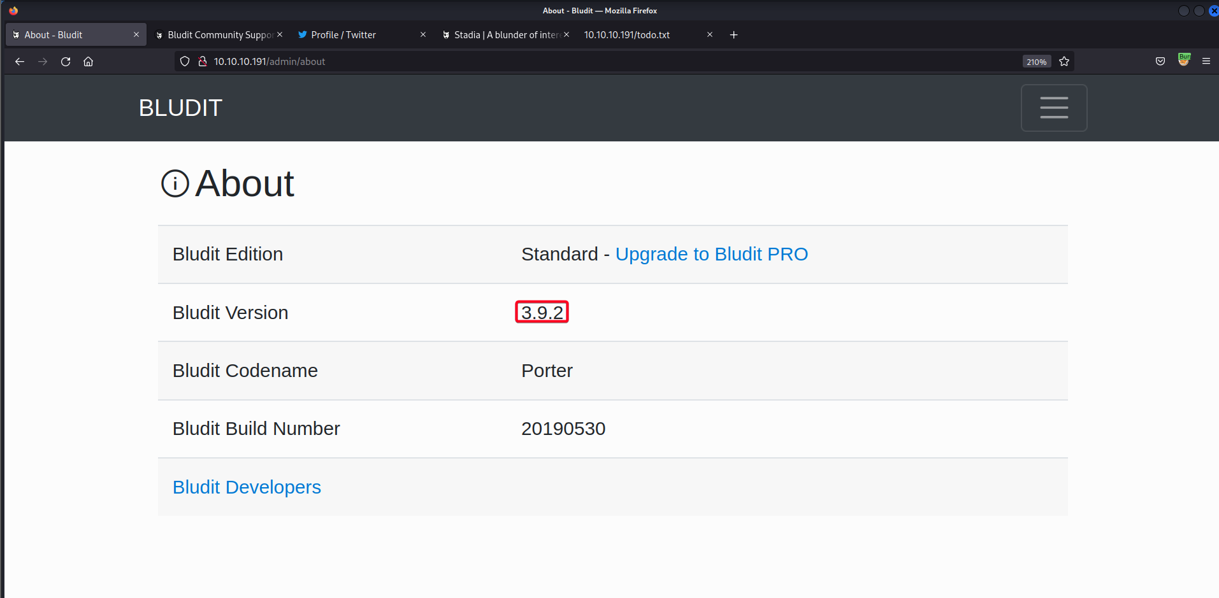Close the Bludit Community Support tab
1219x598 pixels.
(x=280, y=35)
